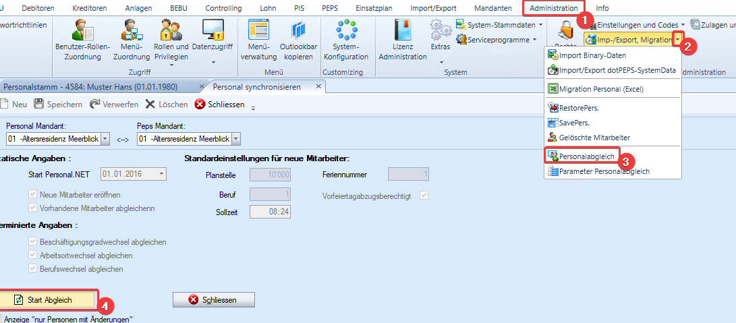The width and height of the screenshot is (736, 323).
Task: Expand Extras dropdown arrow
Action: (x=441, y=62)
